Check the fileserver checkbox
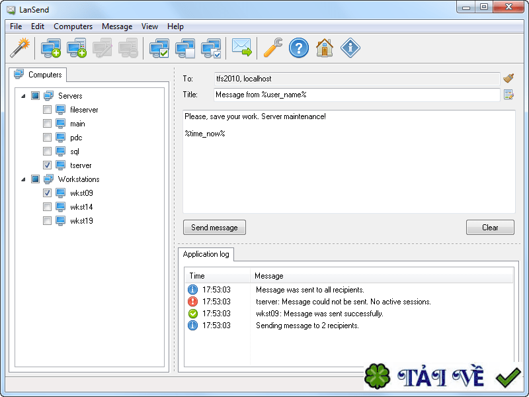 pyautogui.click(x=47, y=110)
